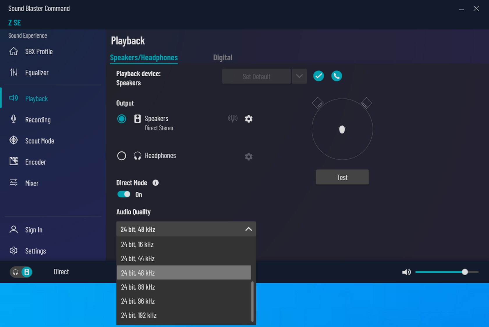Open SBX Profile home icon
This screenshot has height=327, width=489.
coord(14,51)
